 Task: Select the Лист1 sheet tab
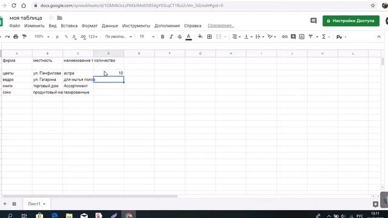click(36, 204)
